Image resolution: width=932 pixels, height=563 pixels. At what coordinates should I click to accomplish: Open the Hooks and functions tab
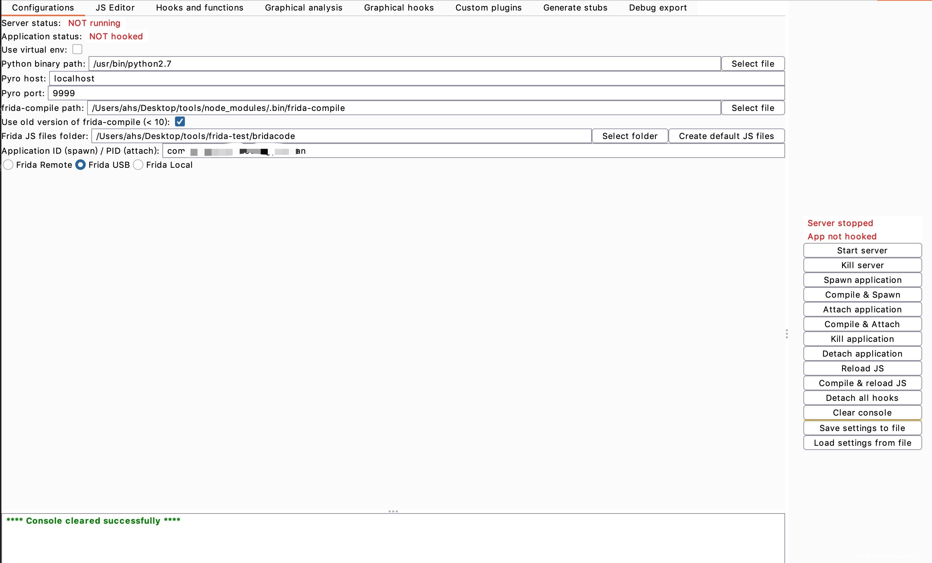coord(199,8)
